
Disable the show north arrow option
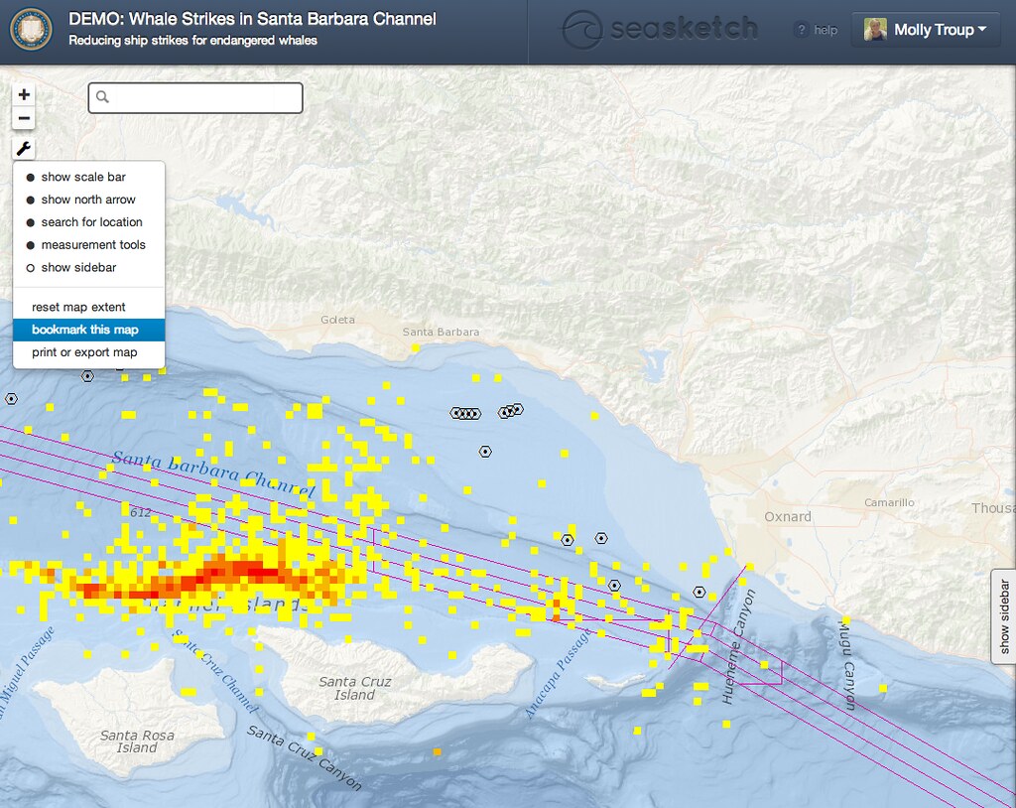pos(87,200)
